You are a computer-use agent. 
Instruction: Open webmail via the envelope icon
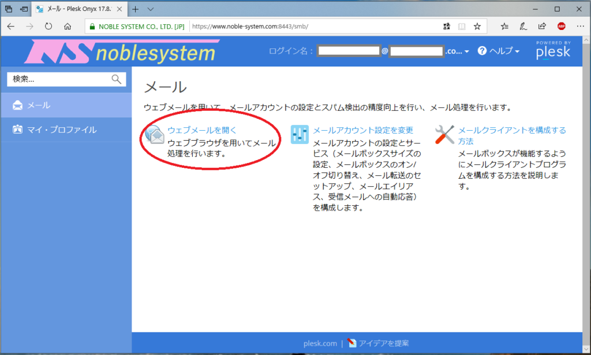click(155, 134)
